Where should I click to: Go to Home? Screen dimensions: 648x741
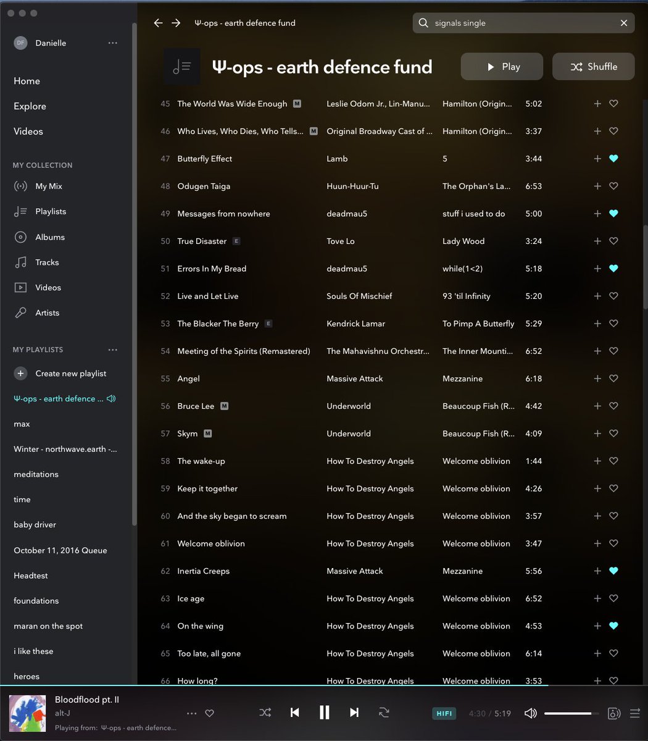[27, 81]
